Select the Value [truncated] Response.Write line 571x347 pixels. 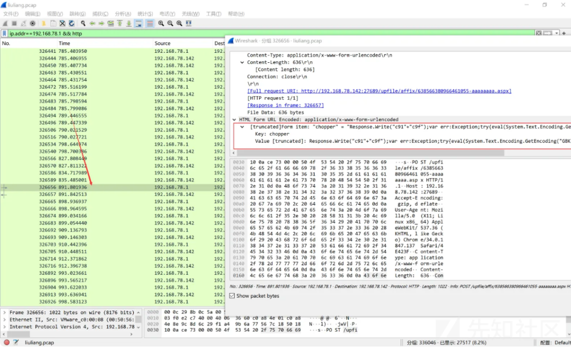(x=412, y=141)
